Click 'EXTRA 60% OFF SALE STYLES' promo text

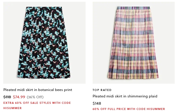coord(27,103)
